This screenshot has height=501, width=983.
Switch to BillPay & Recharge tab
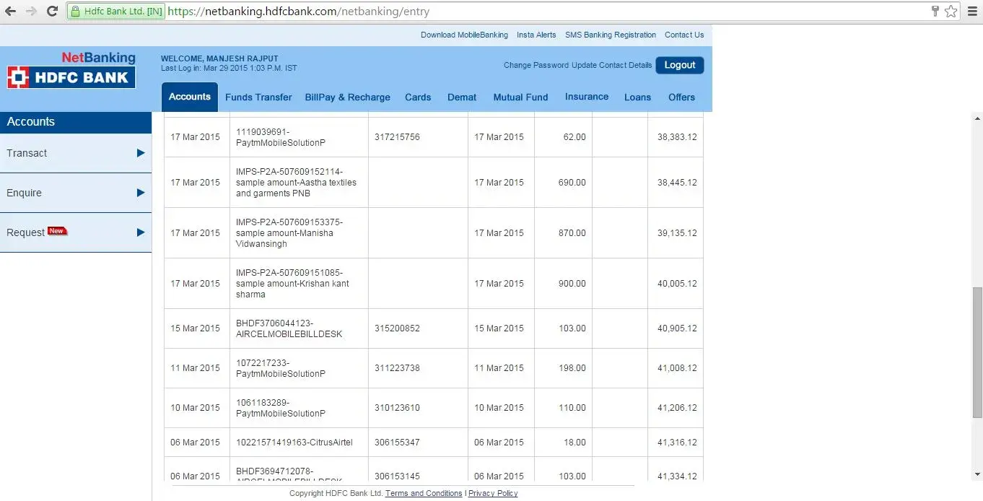coord(347,97)
